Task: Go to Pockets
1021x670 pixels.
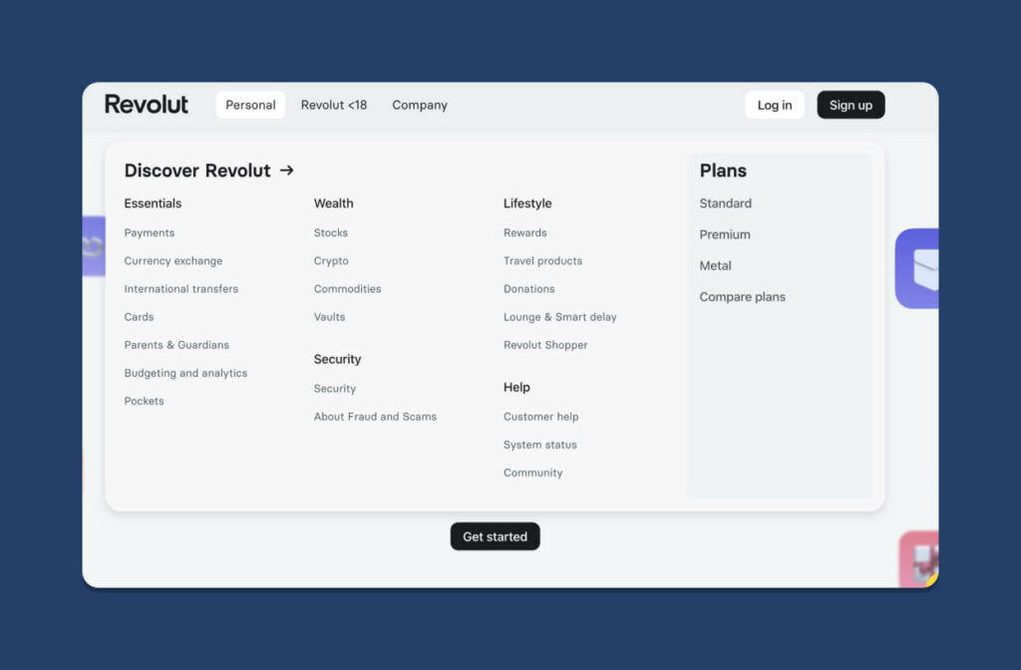Action: (144, 401)
